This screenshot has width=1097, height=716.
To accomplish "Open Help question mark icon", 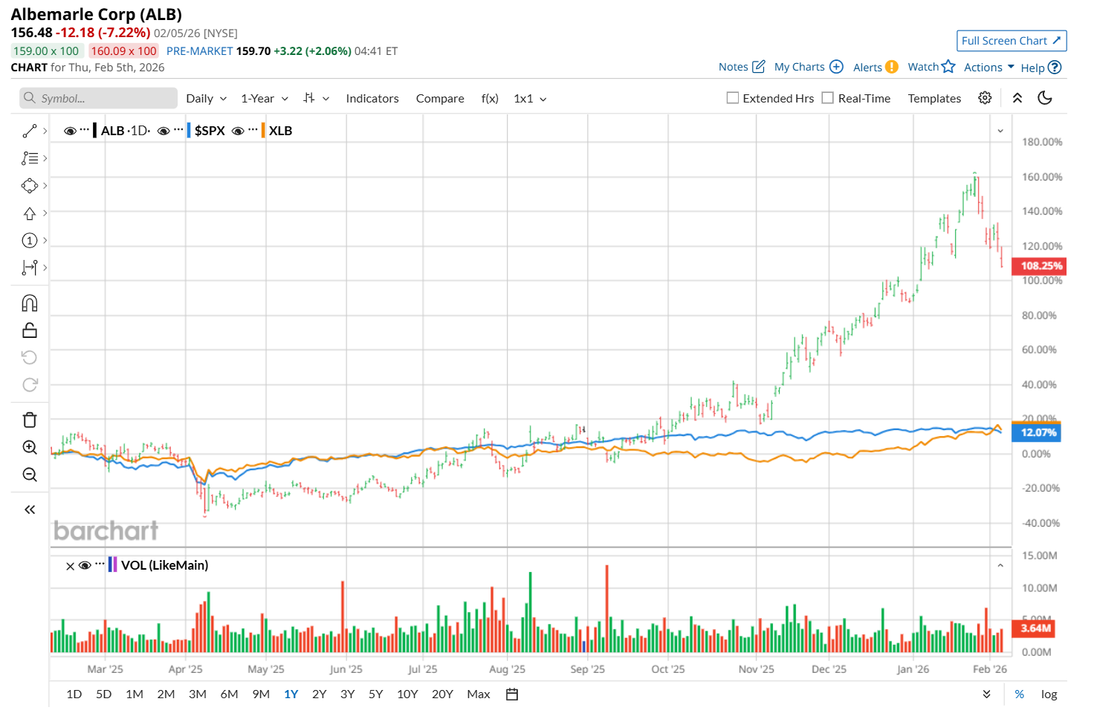I will click(x=1055, y=68).
